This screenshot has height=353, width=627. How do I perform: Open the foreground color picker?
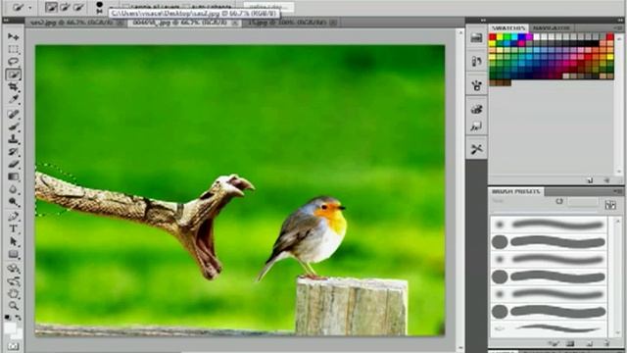coord(10,328)
